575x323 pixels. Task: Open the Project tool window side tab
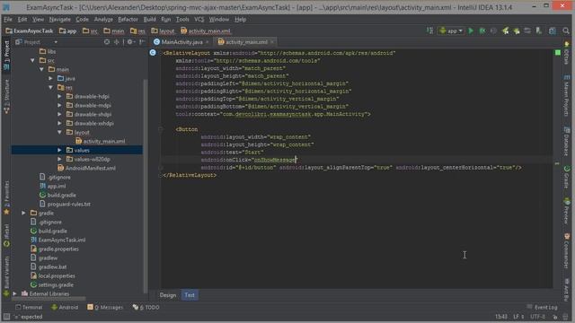coord(6,55)
